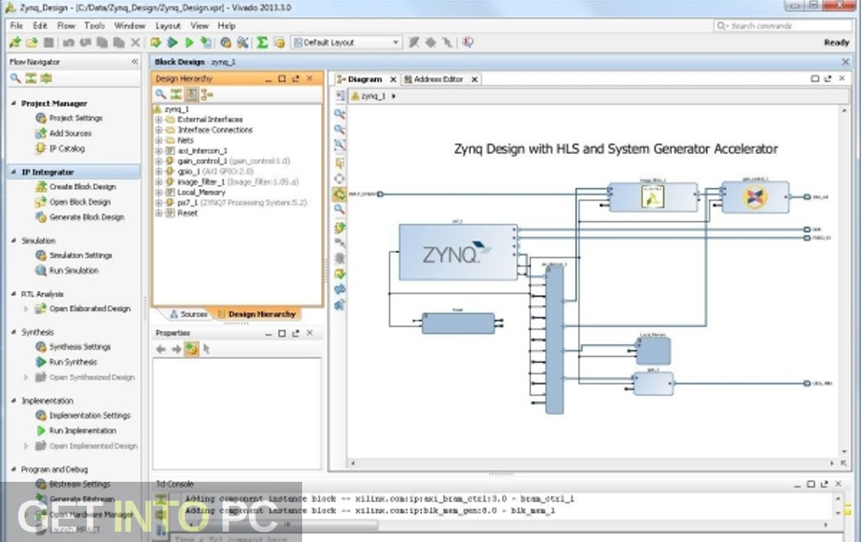Click the Make Connection wrench icon in diagram
Viewport: 861px width, 542px height.
coord(340,243)
